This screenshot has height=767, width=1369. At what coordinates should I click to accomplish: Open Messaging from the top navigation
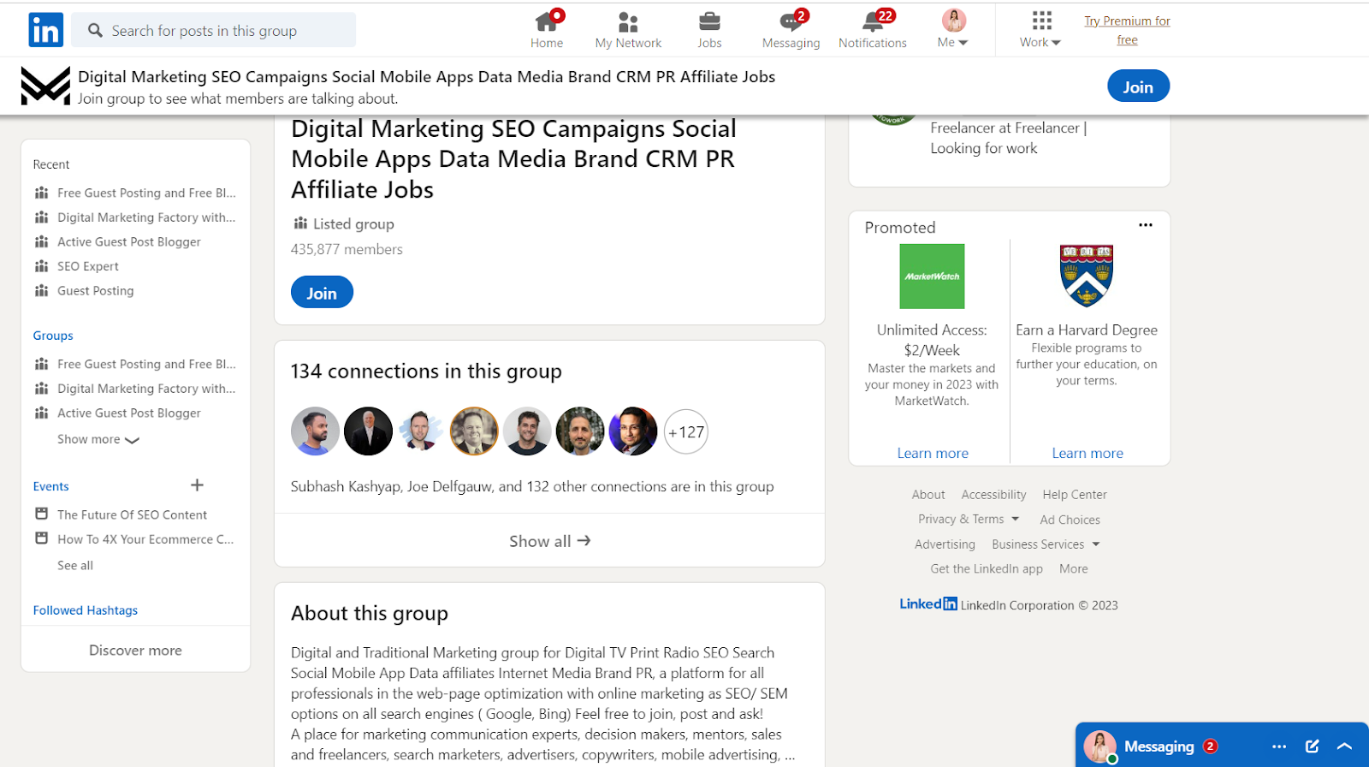pos(791,22)
